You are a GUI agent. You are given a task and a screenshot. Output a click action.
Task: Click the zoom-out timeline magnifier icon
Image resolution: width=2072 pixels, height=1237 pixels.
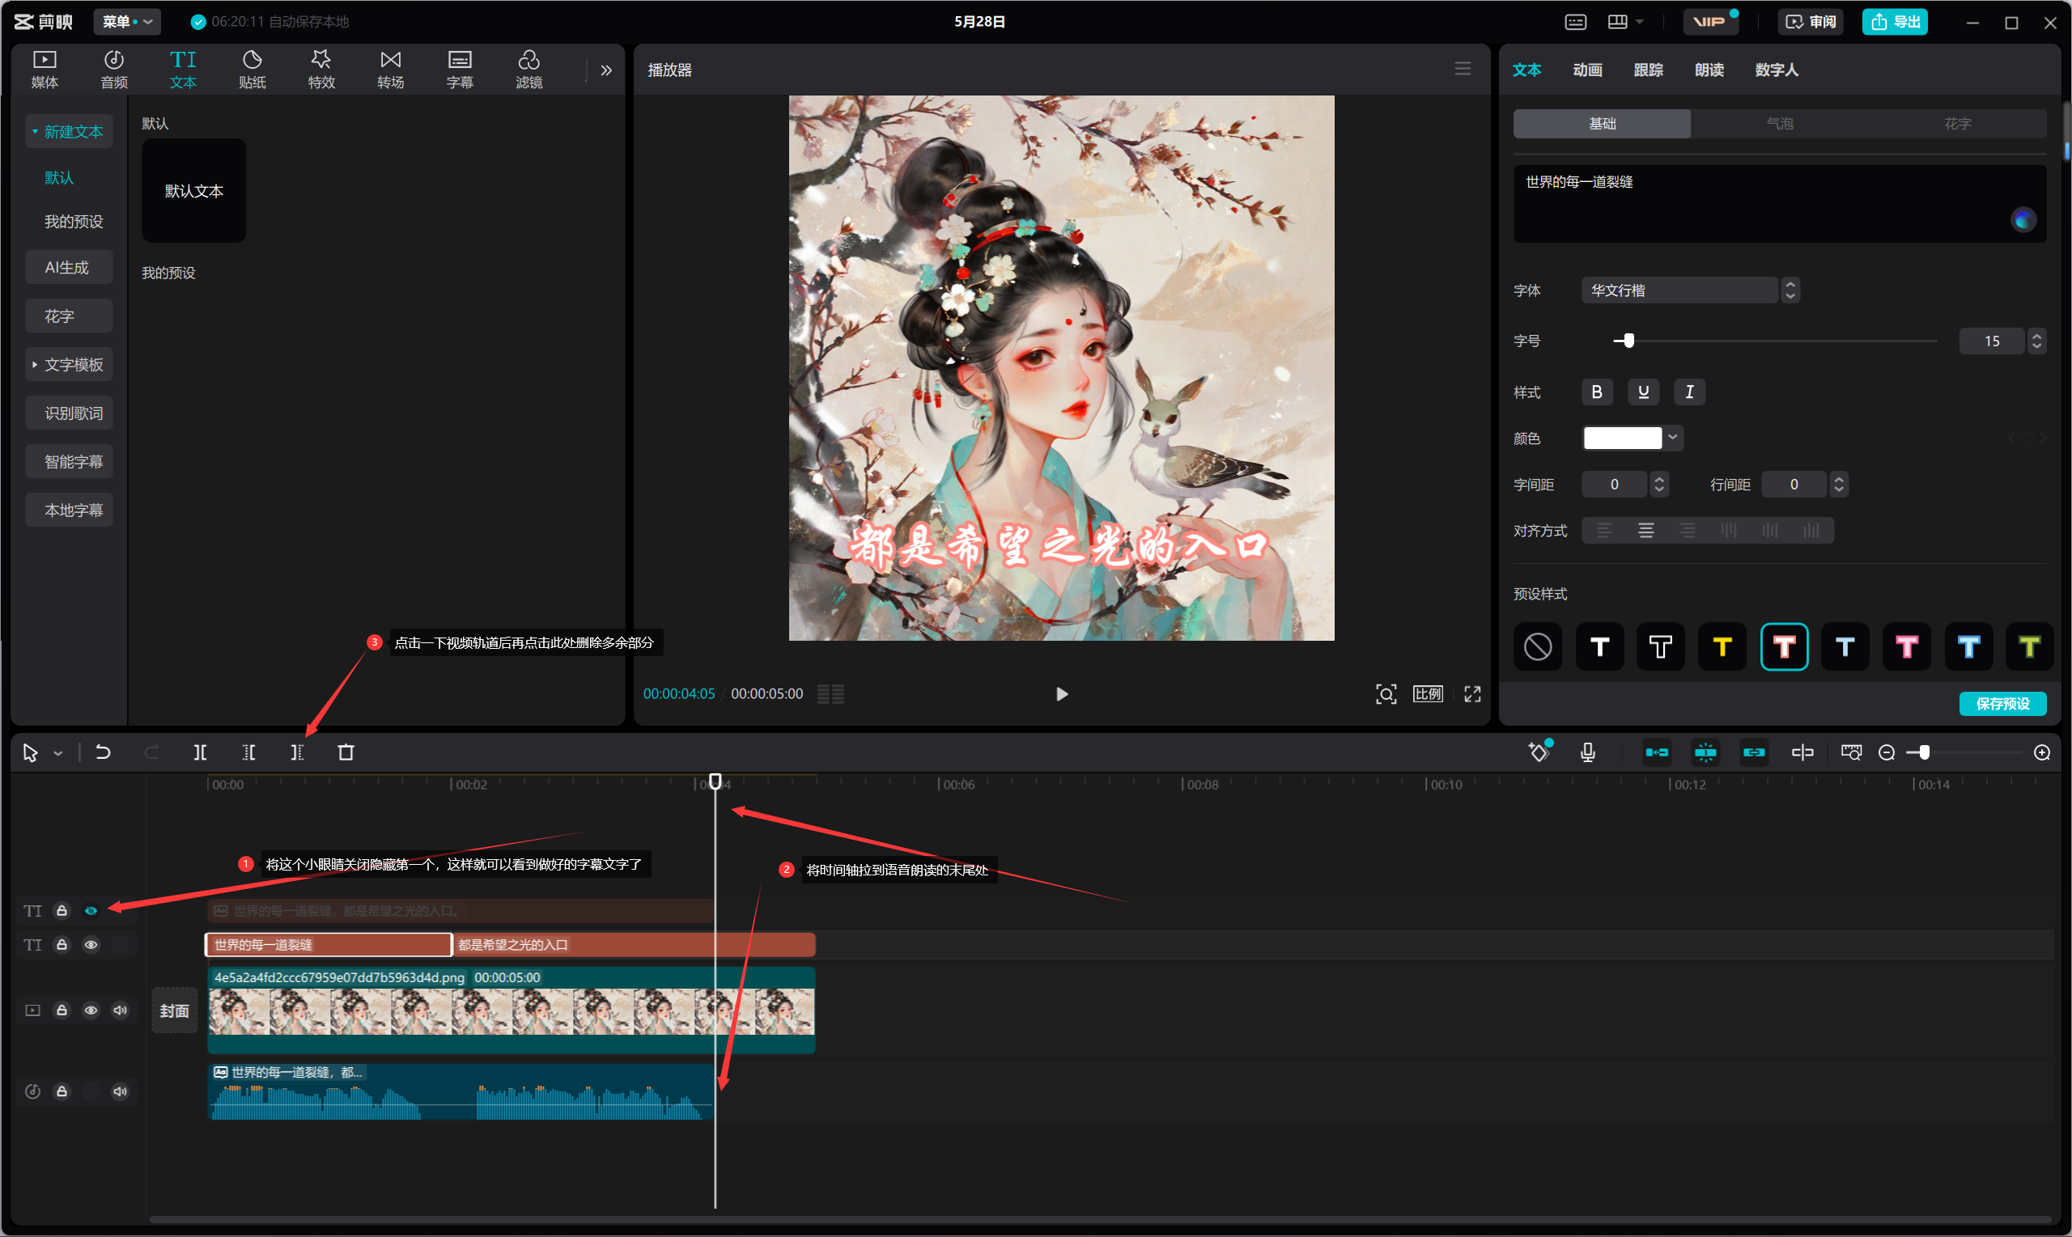click(x=1886, y=752)
